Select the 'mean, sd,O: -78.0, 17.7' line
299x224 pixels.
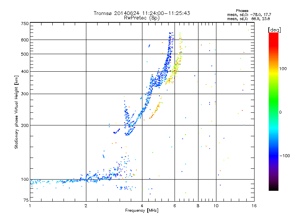point(249,15)
